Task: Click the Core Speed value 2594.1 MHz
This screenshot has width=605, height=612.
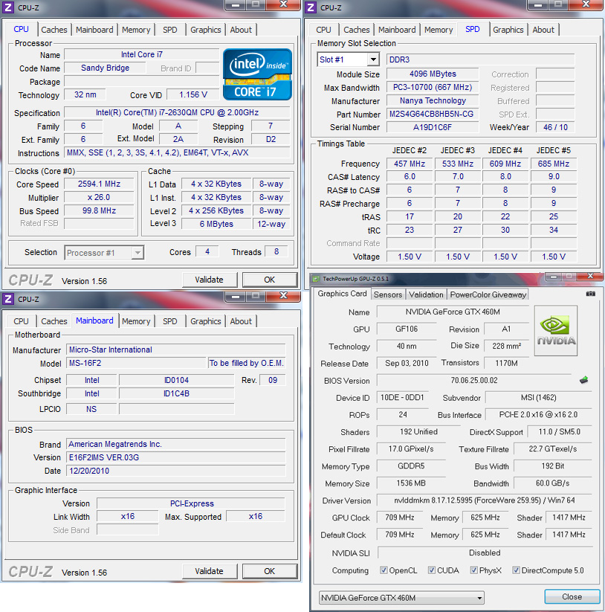Action: click(99, 184)
